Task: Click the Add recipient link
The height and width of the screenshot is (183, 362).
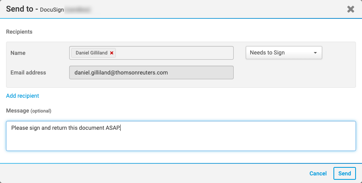Action: [23, 96]
